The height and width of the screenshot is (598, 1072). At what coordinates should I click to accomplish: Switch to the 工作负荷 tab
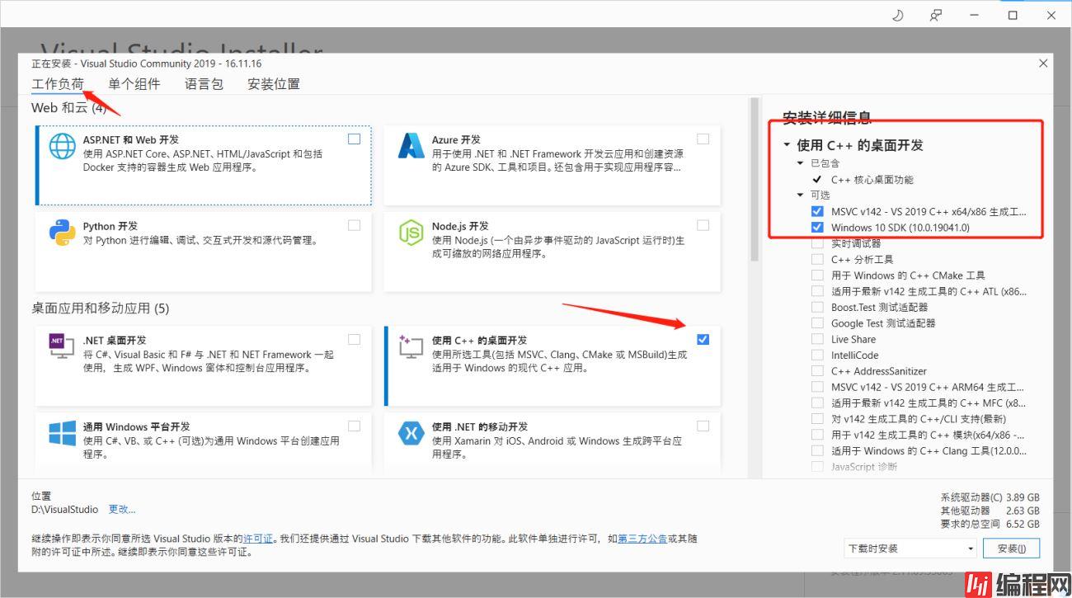coord(58,84)
